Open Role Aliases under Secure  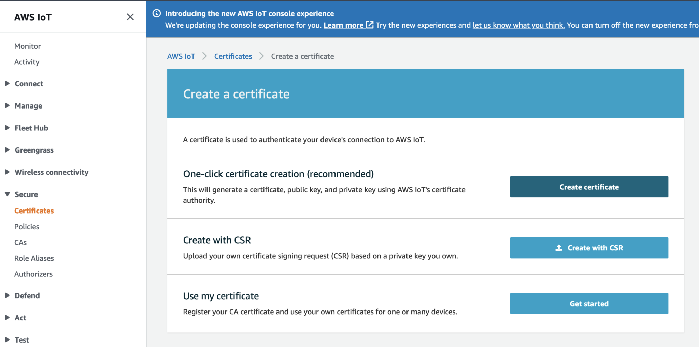point(34,258)
